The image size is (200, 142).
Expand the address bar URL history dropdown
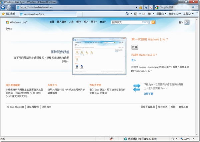coord(136,8)
